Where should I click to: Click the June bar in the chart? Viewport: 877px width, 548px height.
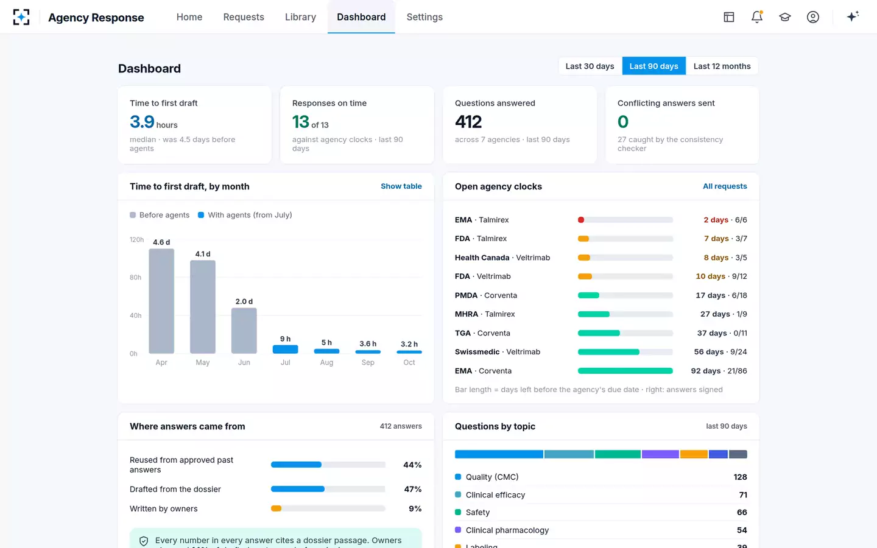point(244,331)
